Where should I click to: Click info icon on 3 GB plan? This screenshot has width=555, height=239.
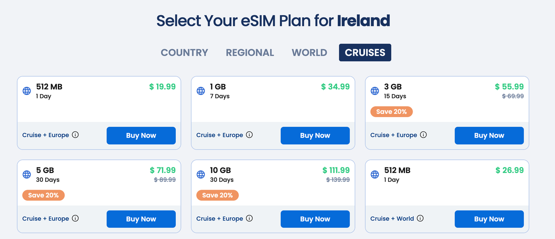[x=423, y=135]
